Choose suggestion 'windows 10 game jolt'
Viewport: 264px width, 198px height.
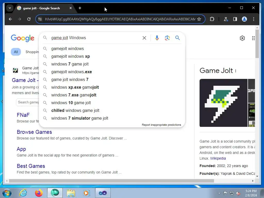(112, 103)
